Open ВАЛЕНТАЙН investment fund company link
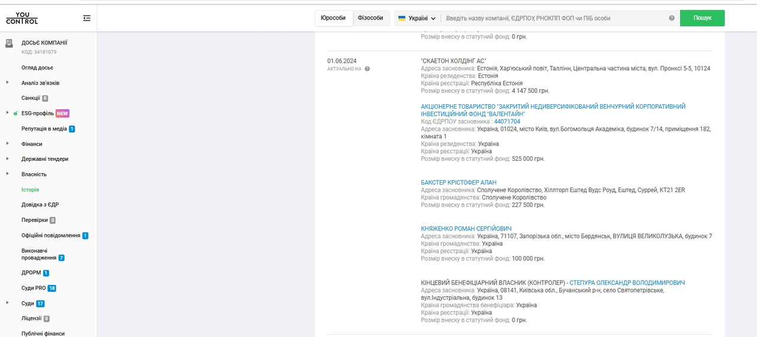This screenshot has width=757, height=337. 553,111
